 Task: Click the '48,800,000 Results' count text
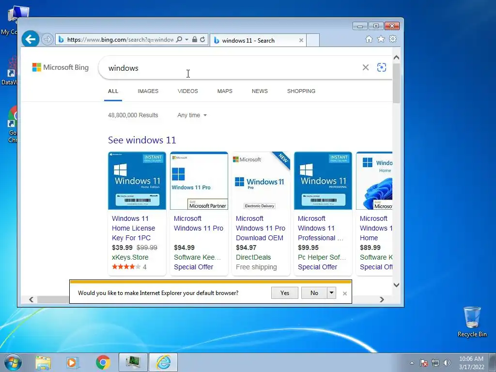tap(133, 115)
